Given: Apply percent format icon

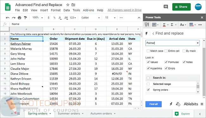Looking at the screenshot, I should (55, 18).
